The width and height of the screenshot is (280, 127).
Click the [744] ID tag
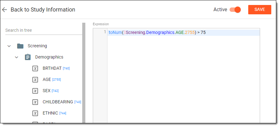click(x=63, y=113)
